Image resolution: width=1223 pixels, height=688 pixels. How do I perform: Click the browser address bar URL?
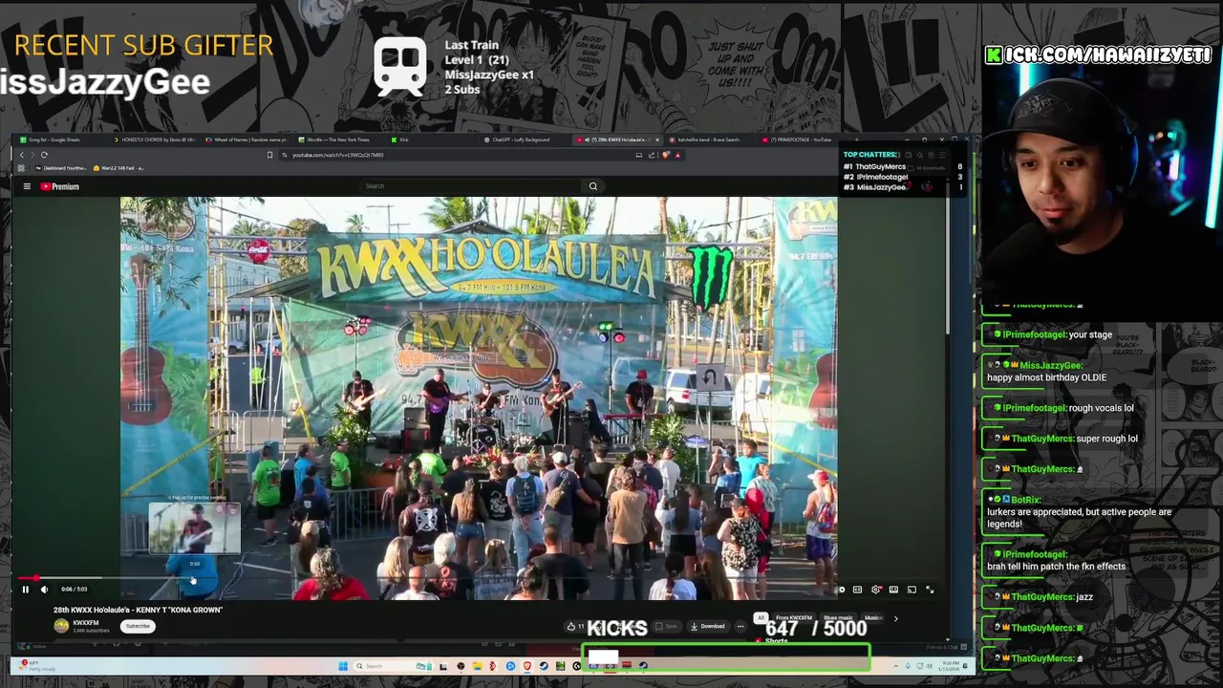(337, 155)
